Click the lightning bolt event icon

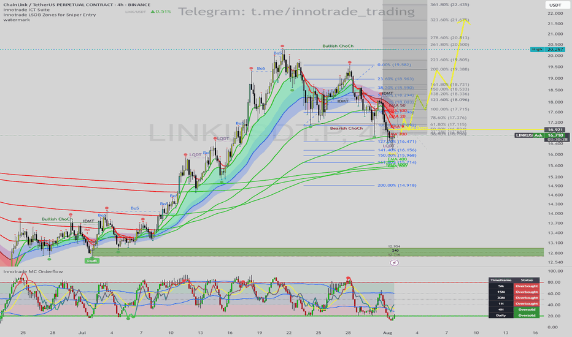click(x=395, y=262)
